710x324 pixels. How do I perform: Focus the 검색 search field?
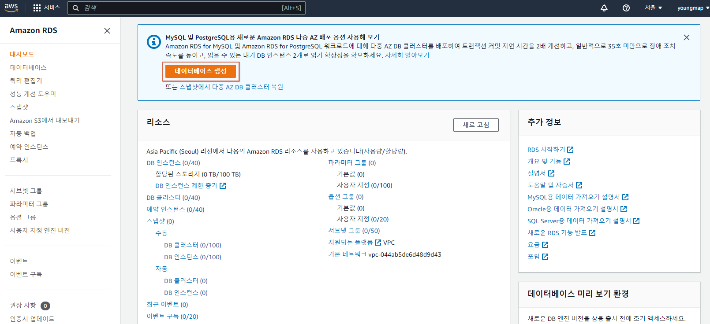tap(186, 8)
